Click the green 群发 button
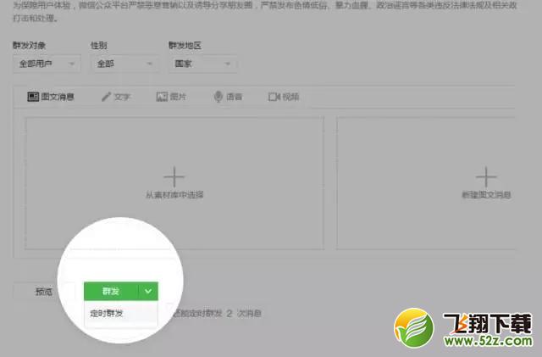The width and height of the screenshot is (542, 357). 111,291
